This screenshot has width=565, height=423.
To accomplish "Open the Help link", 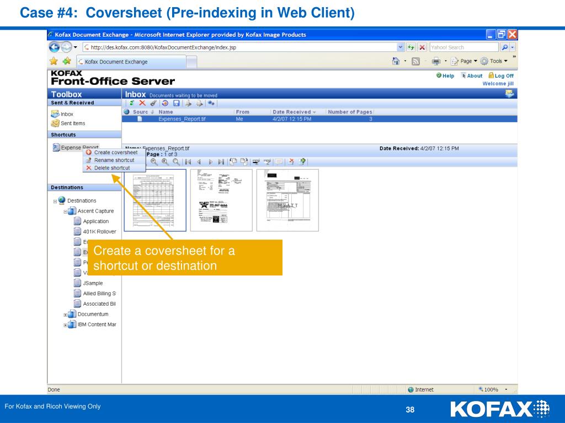I will coord(445,75).
